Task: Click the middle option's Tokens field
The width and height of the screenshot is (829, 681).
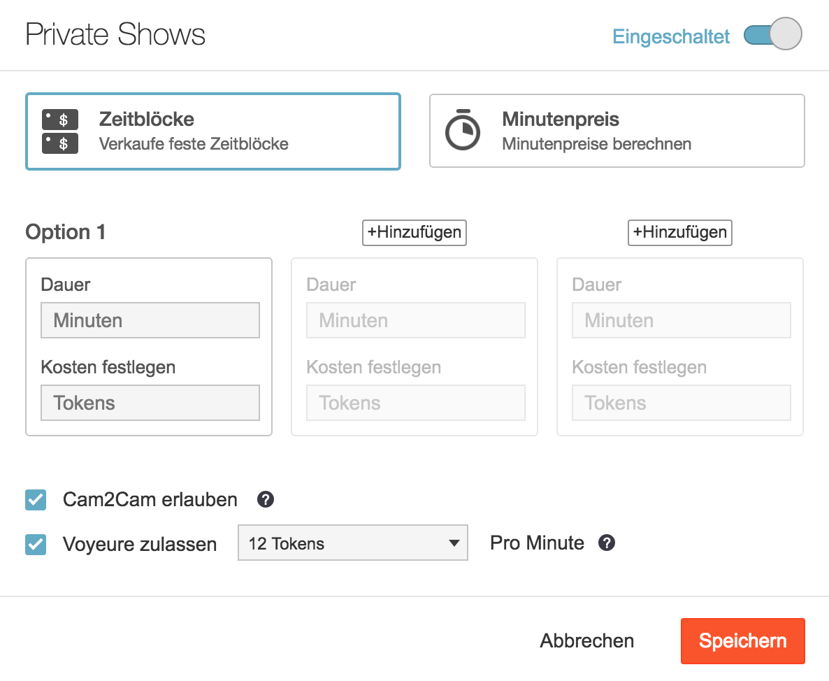Action: click(416, 403)
